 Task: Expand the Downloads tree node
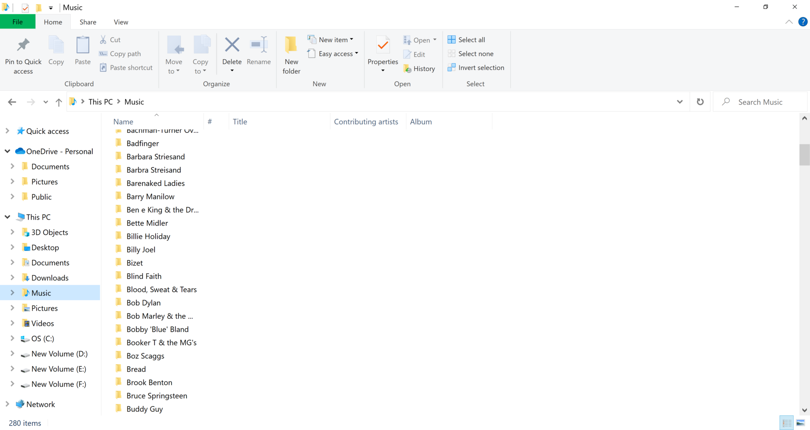click(x=12, y=277)
